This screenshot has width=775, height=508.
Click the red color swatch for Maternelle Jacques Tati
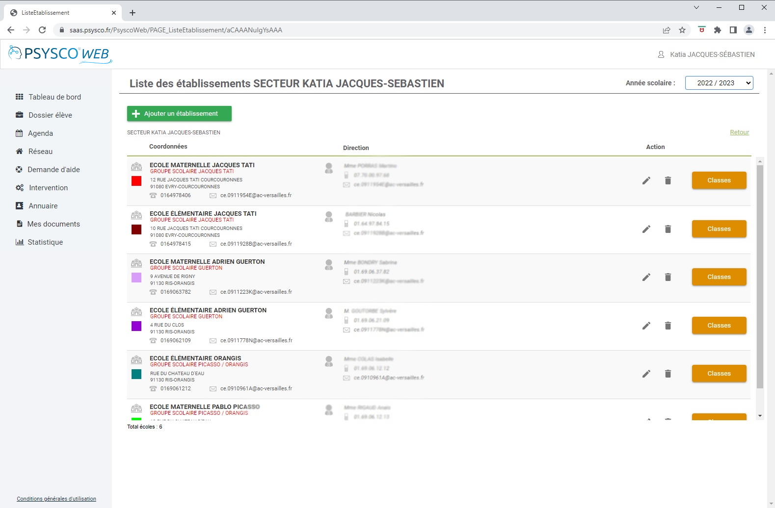(x=136, y=181)
